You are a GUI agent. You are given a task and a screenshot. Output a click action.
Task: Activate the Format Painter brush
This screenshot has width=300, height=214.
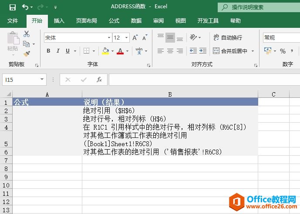coord(27,53)
